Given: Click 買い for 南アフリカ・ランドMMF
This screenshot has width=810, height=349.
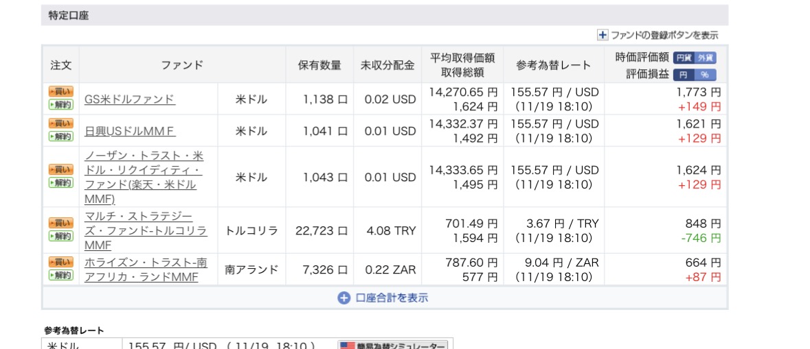Looking at the screenshot, I should point(60,262).
